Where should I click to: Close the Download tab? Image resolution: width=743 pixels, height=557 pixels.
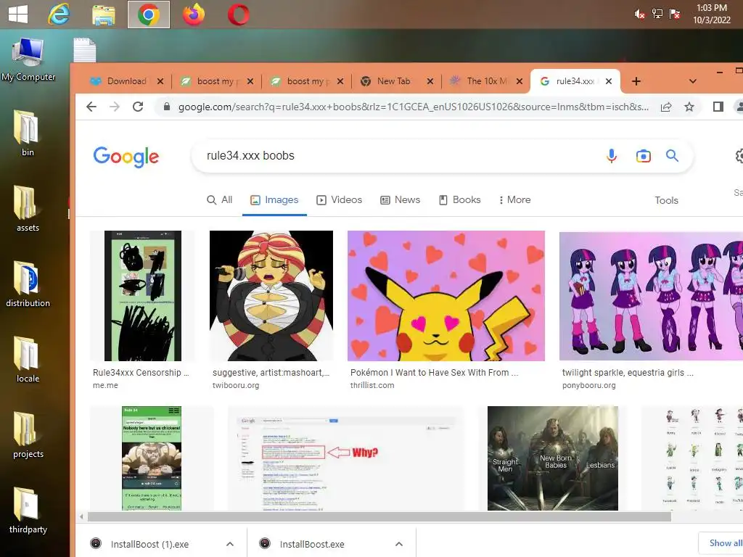(x=160, y=81)
